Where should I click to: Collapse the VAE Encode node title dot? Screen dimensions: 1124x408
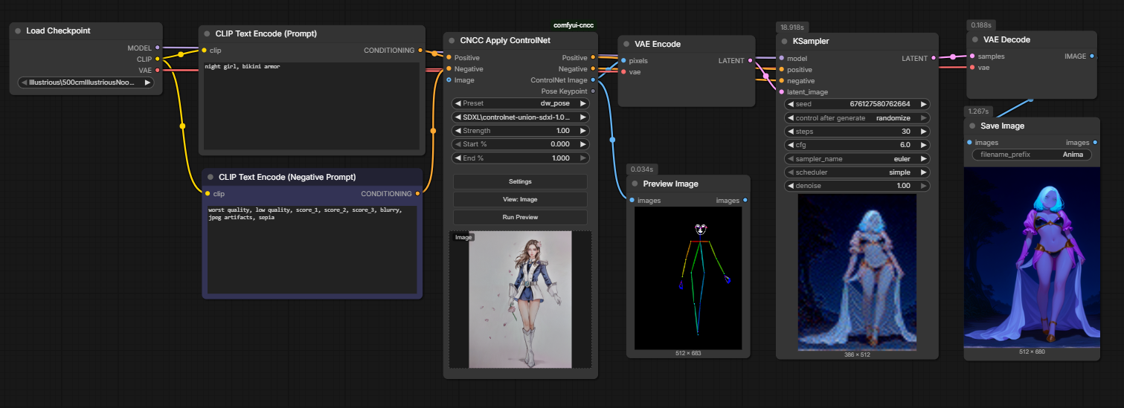coord(626,44)
